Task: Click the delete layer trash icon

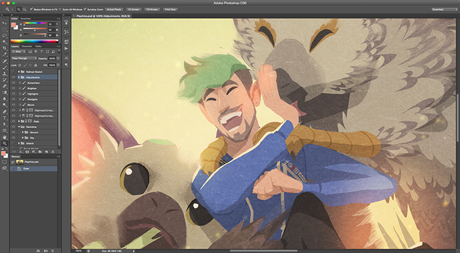Action: point(53,152)
